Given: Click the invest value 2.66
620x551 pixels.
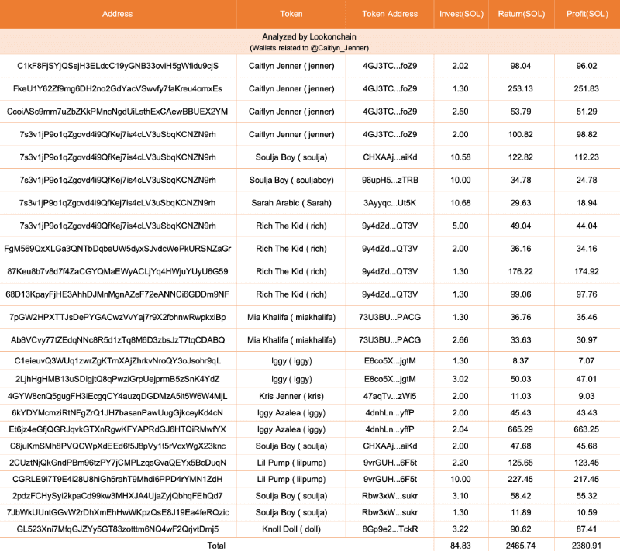Looking at the screenshot, I should [x=460, y=340].
